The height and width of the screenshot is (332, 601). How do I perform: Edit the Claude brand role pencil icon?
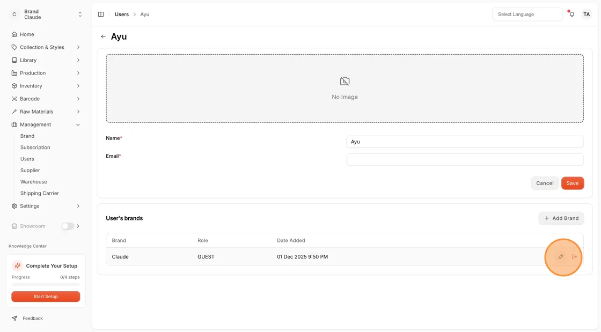point(561,257)
